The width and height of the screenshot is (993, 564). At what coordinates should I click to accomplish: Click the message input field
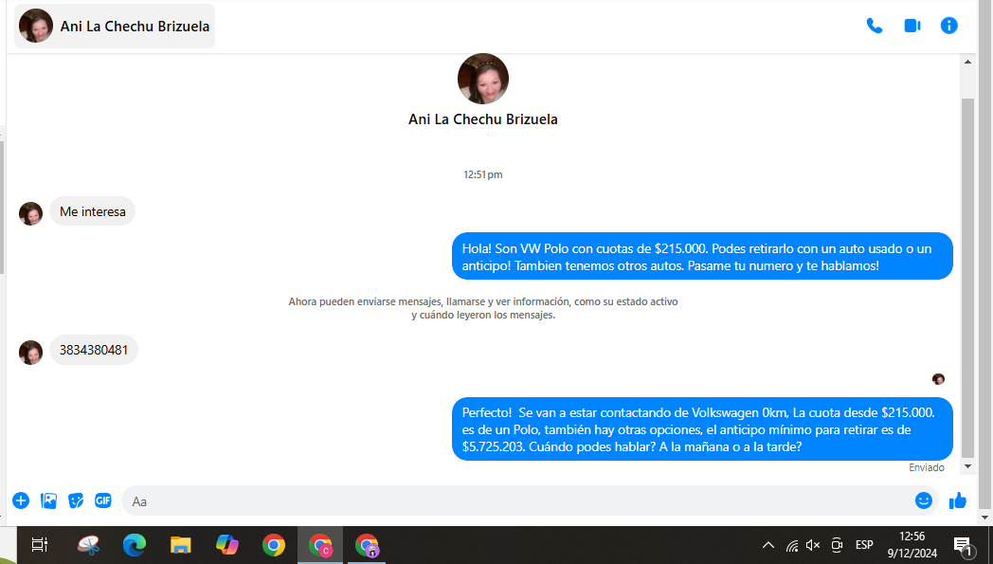512,500
